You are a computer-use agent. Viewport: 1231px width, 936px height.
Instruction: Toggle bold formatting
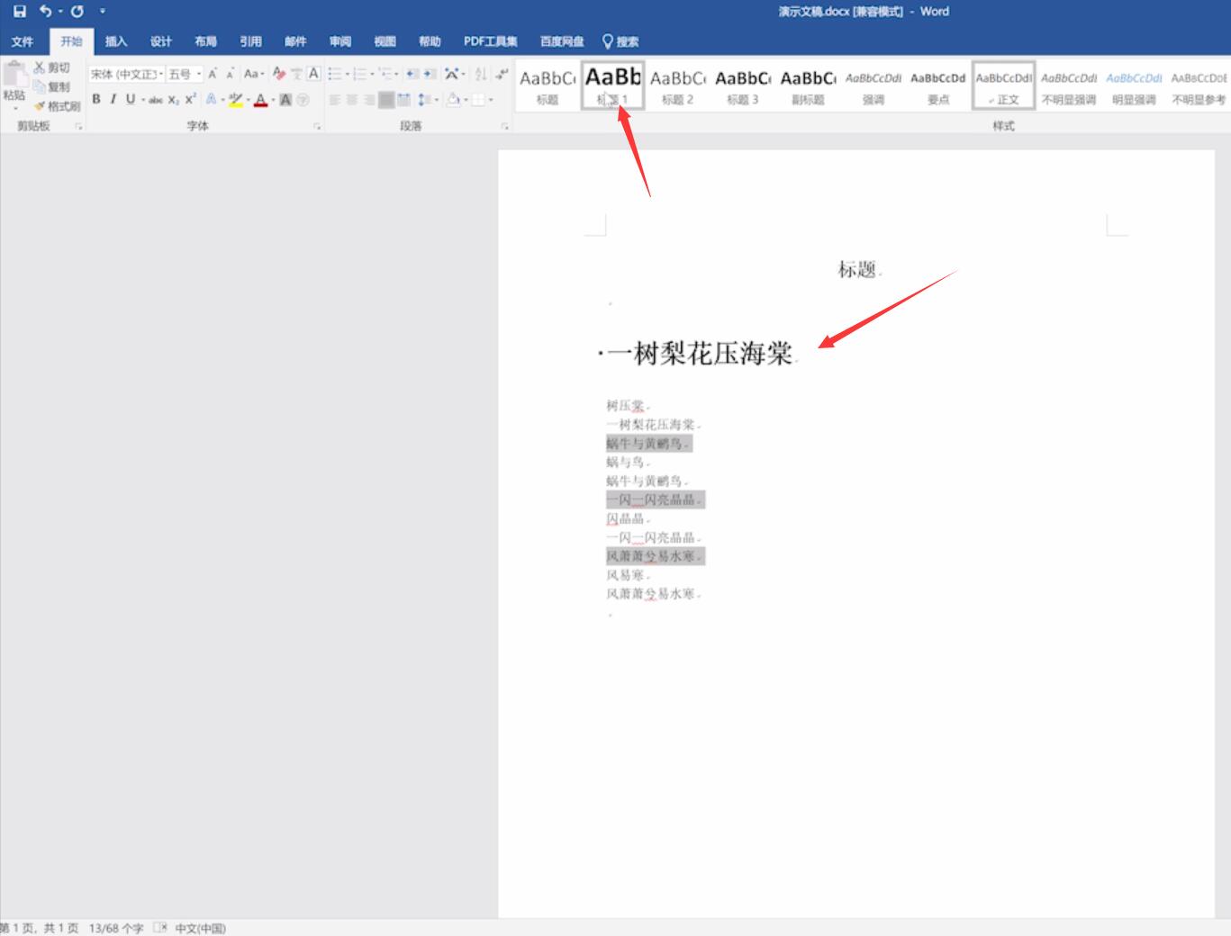96,100
